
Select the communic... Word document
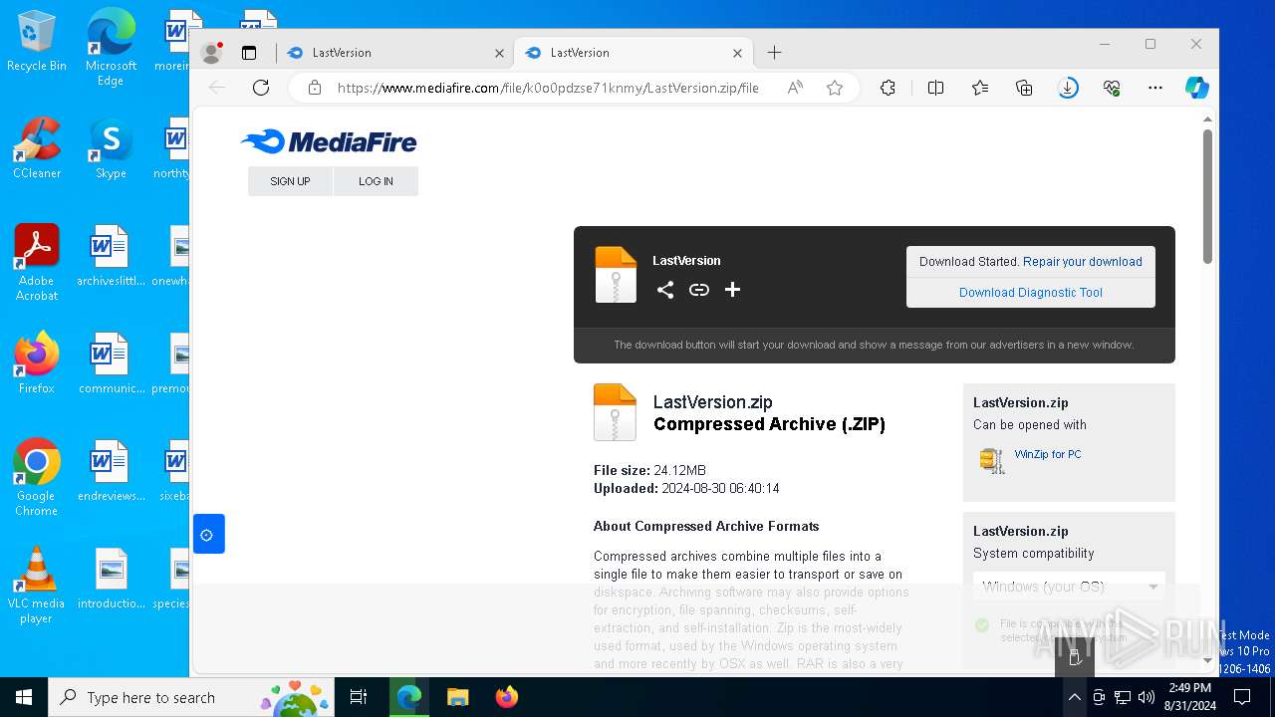[111, 364]
